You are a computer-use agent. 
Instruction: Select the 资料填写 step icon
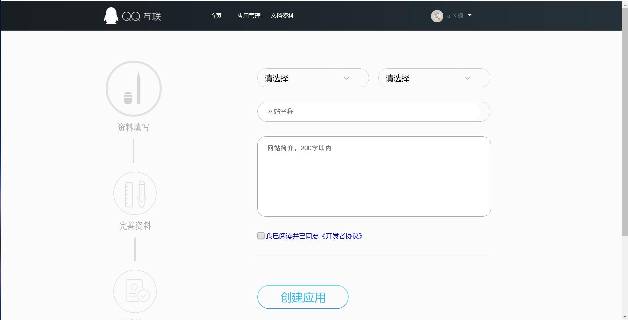133,88
